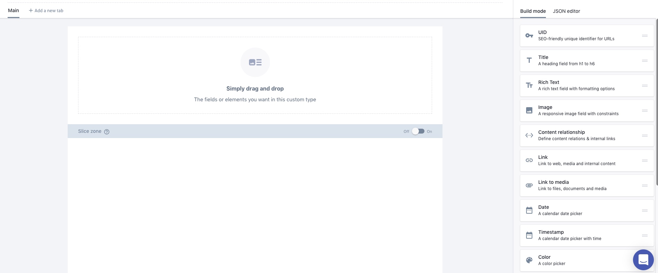Click the Slice zone Off label
This screenshot has height=273, width=658.
pos(406,131)
